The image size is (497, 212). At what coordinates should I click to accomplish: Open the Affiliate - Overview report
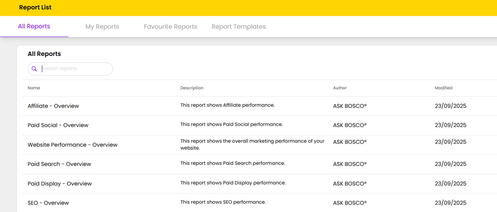pyautogui.click(x=53, y=106)
